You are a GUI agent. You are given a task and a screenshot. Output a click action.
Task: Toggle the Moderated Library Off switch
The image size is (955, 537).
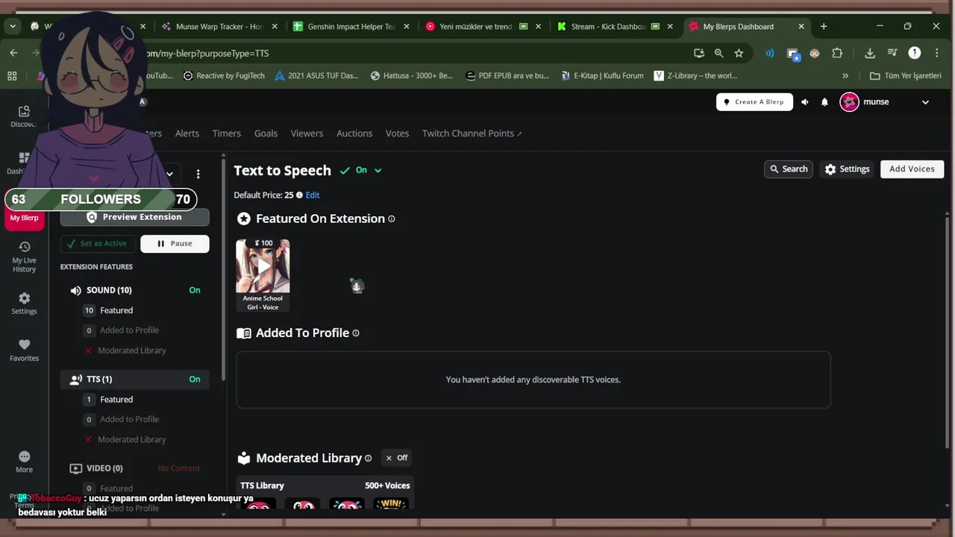(x=397, y=458)
